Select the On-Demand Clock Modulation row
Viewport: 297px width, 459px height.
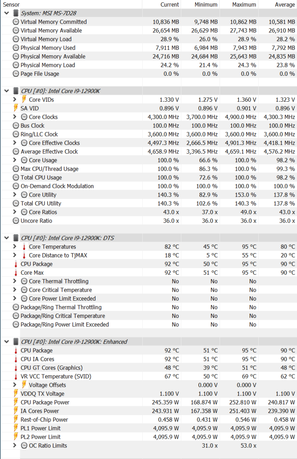coord(148,186)
